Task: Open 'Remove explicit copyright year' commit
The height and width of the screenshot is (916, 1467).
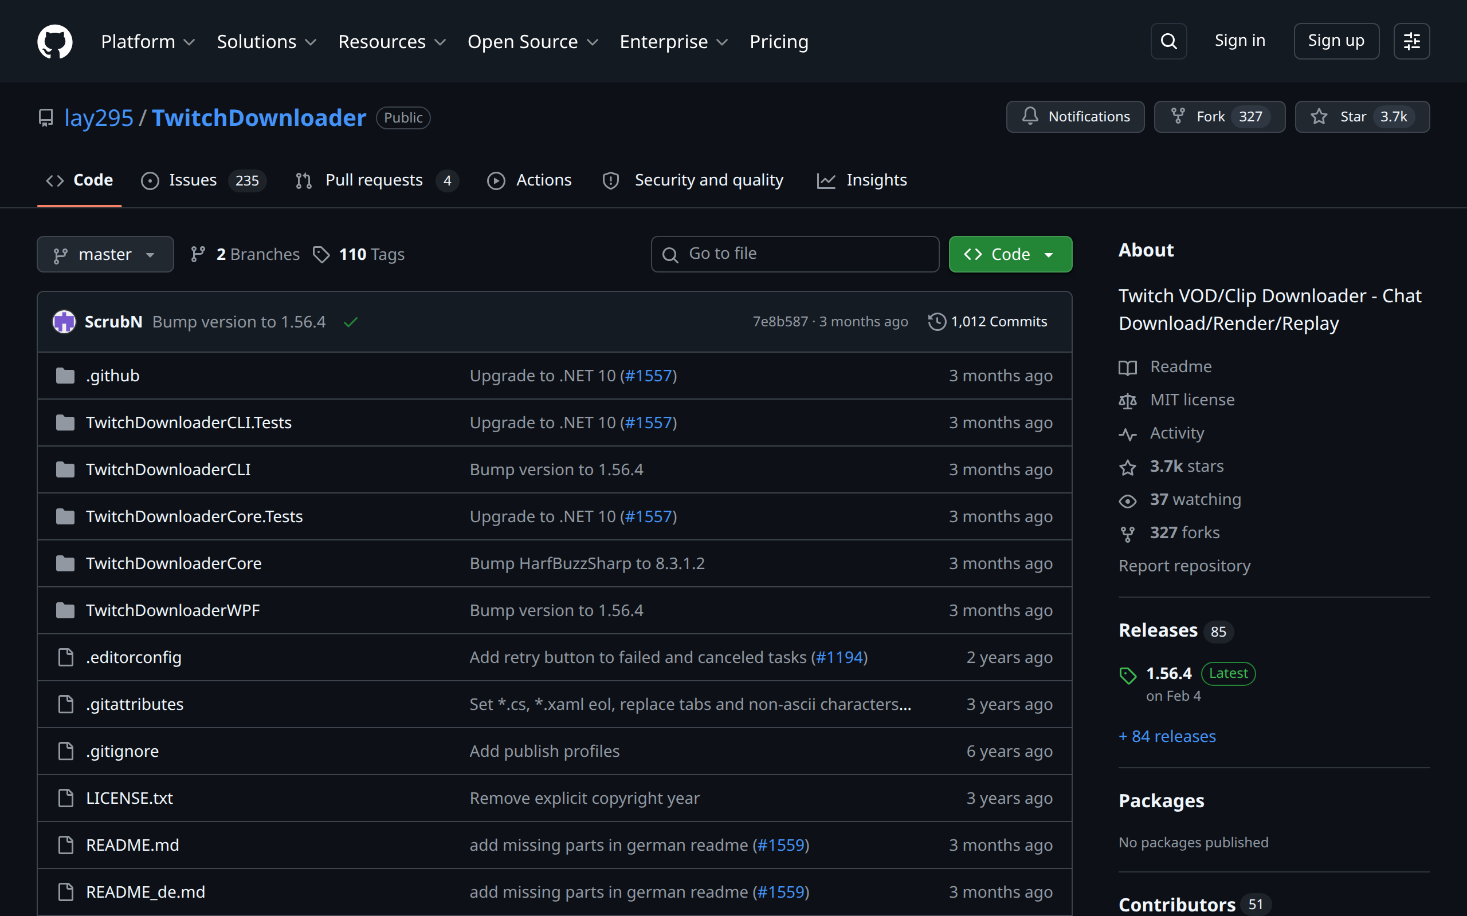Action: 585,799
